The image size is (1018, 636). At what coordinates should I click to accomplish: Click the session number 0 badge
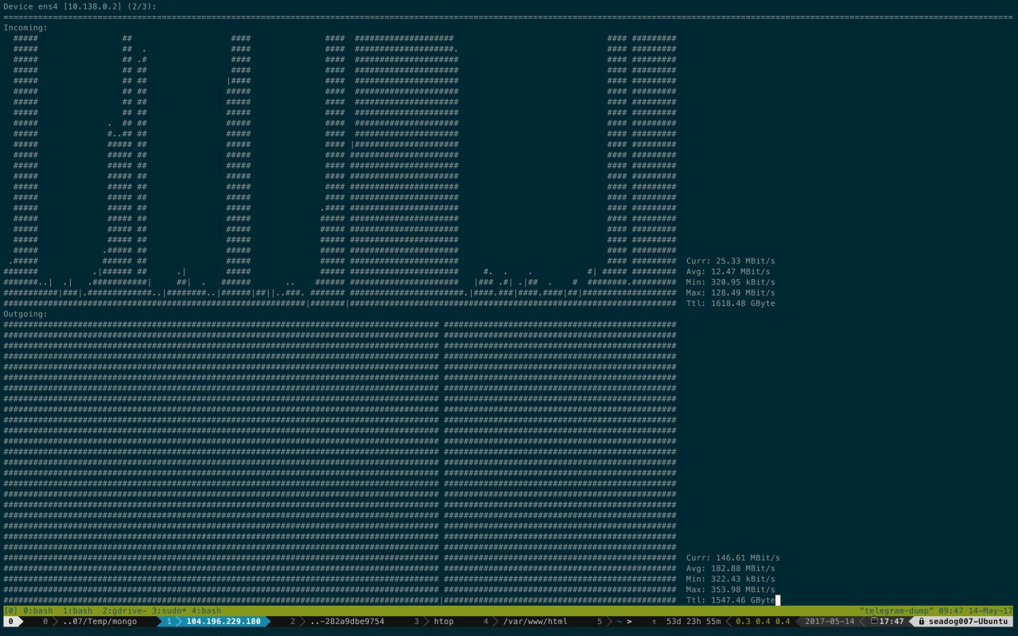pyautogui.click(x=10, y=622)
